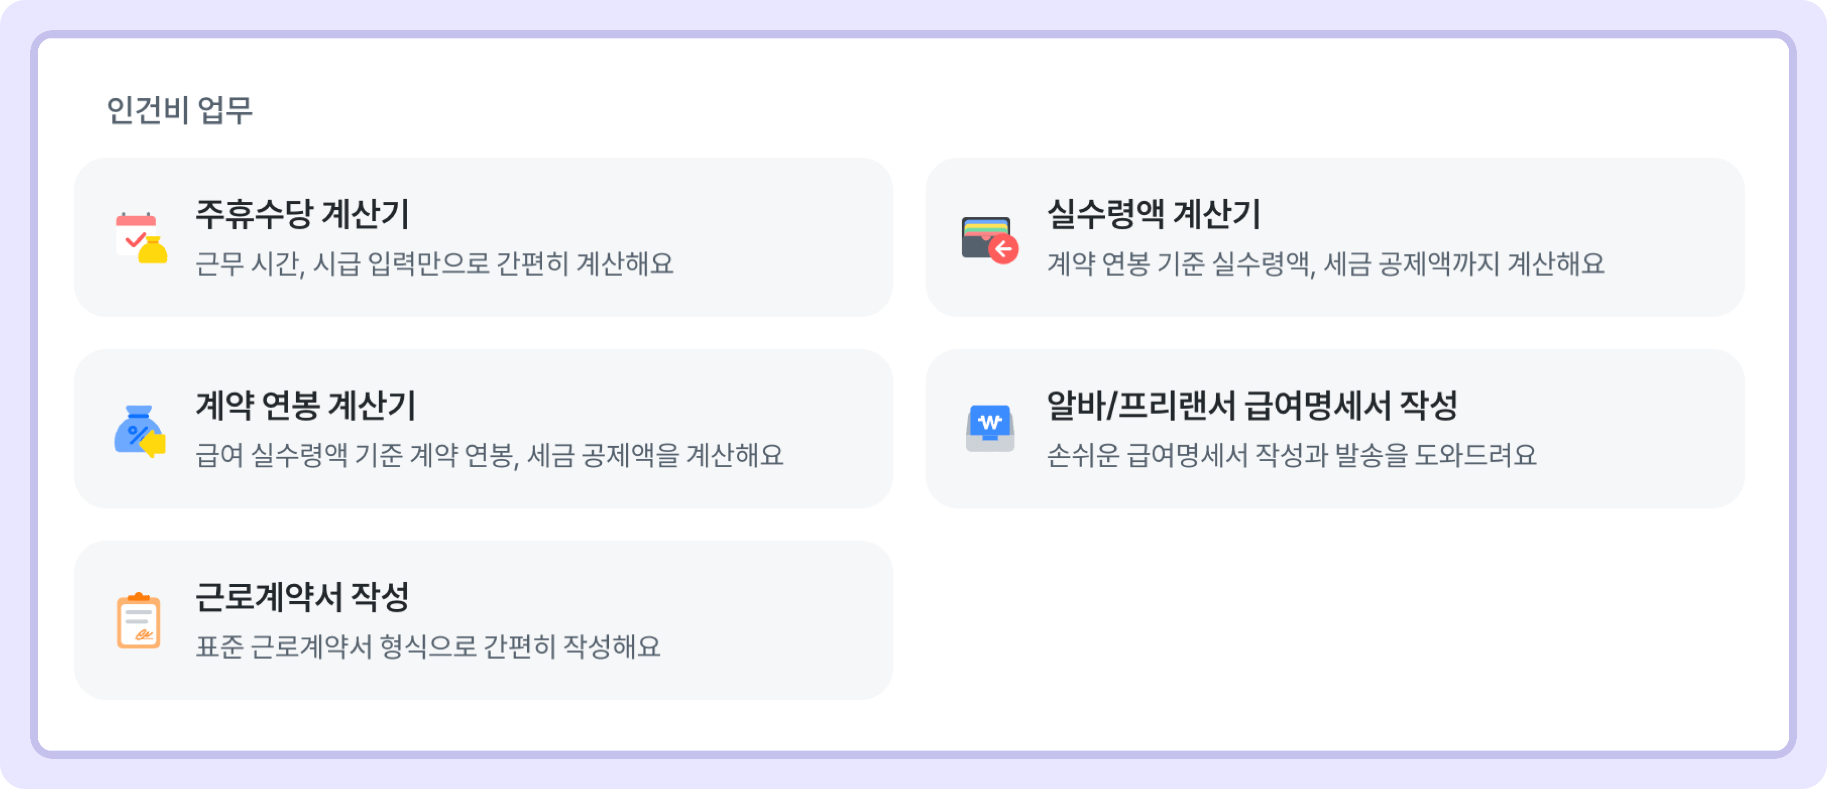The image size is (1827, 789).
Task: Click description '계약 연봉 기준 실수령액, 세금 공제액까지 계산해요'
Action: [1325, 263]
